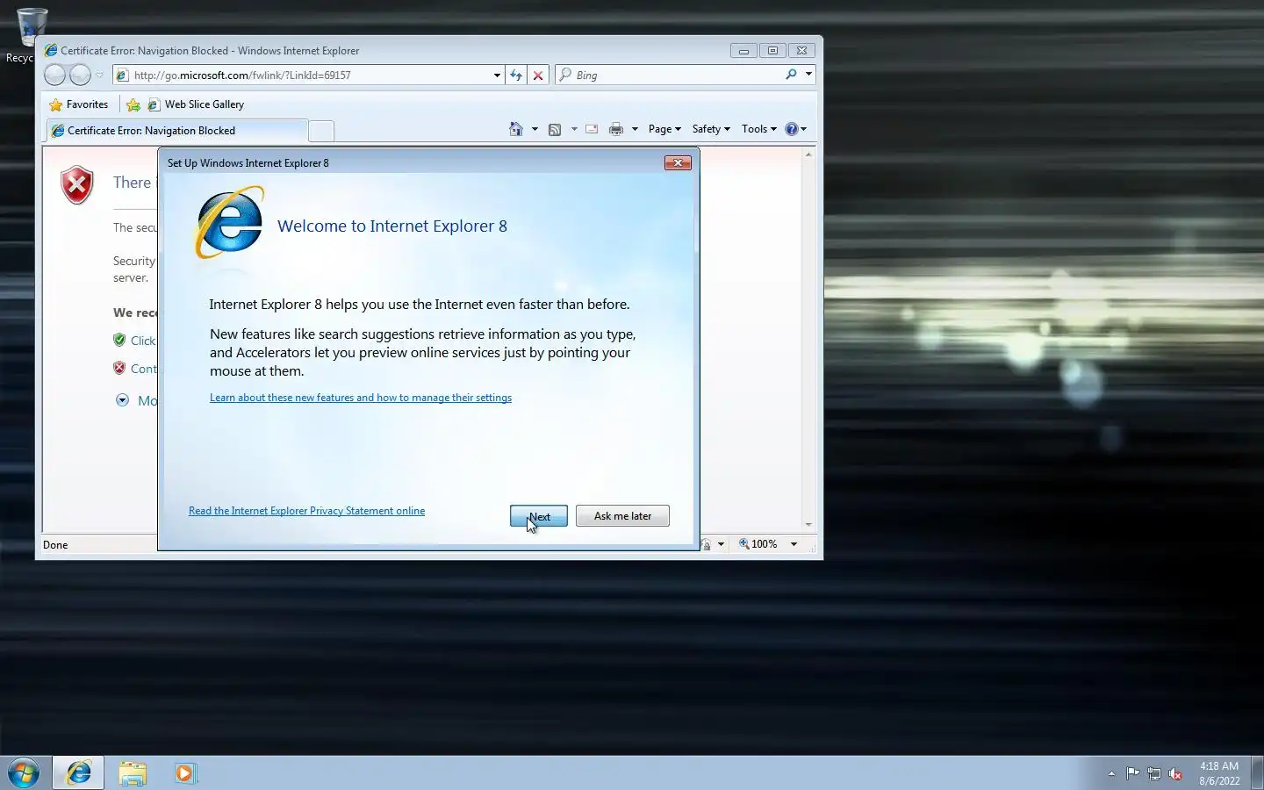Expand the Help dropdown arrow

tap(803, 129)
